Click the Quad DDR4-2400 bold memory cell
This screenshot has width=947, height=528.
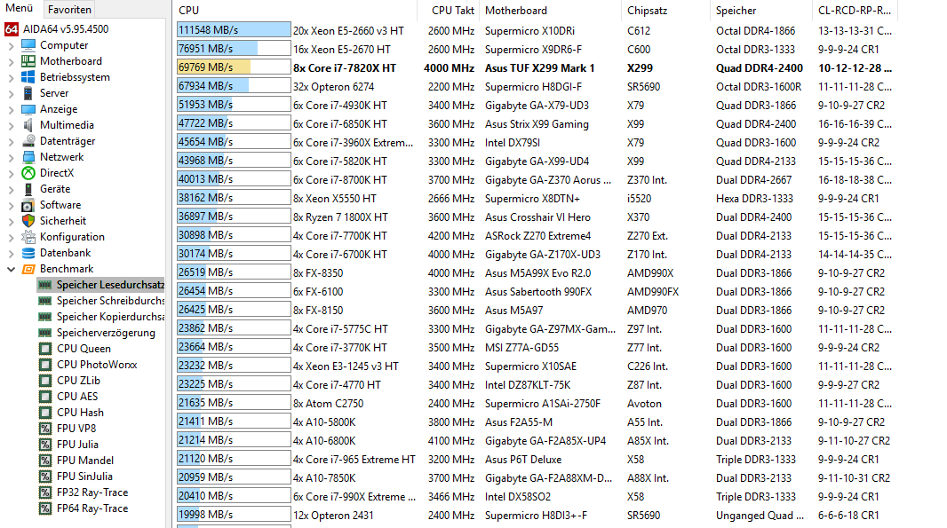pyautogui.click(x=760, y=68)
